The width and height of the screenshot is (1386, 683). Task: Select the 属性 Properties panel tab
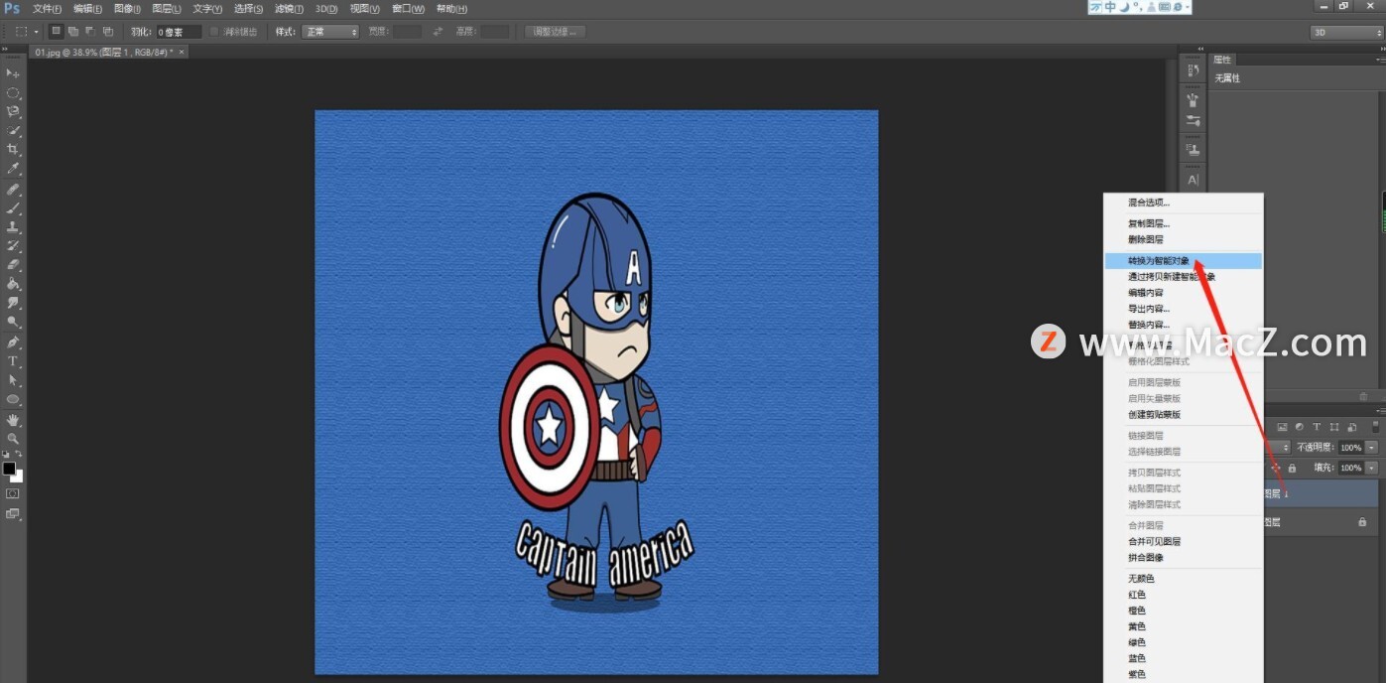(1223, 60)
